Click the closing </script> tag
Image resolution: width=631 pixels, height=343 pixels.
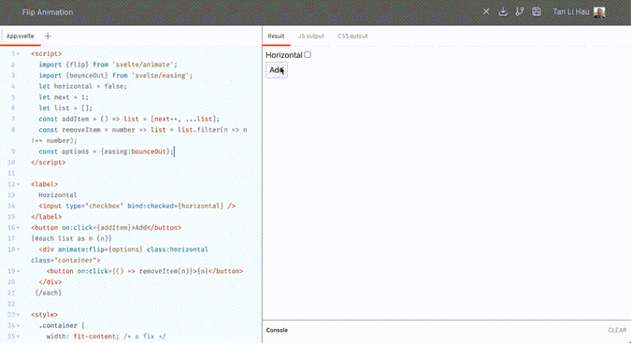point(49,163)
